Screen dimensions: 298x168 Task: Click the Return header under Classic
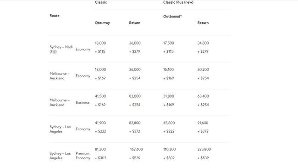[x=134, y=23]
